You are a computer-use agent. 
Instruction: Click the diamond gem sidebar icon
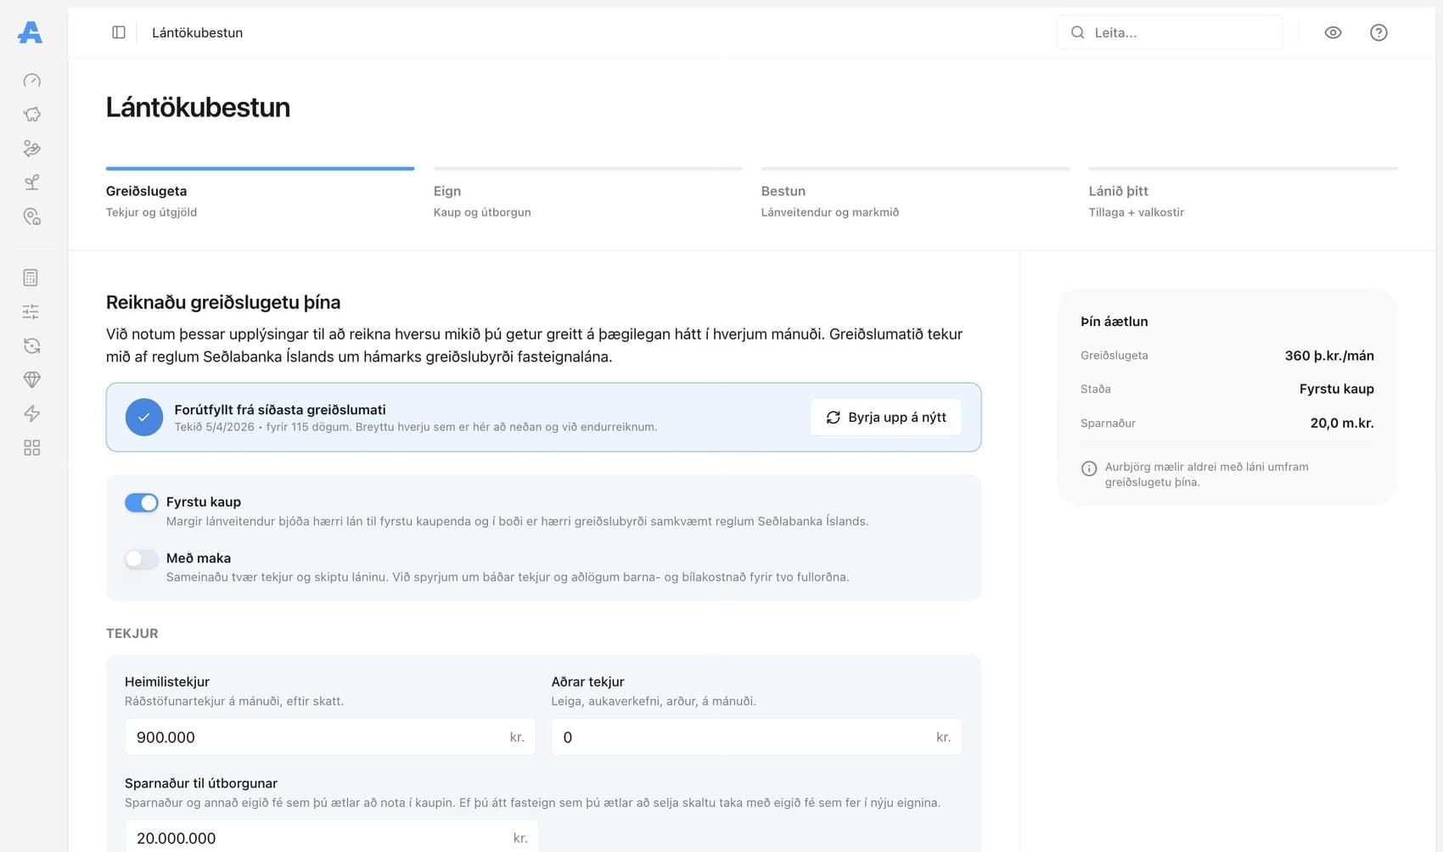[x=31, y=379]
